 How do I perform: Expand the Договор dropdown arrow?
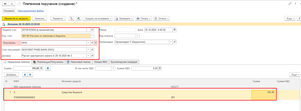(88, 56)
